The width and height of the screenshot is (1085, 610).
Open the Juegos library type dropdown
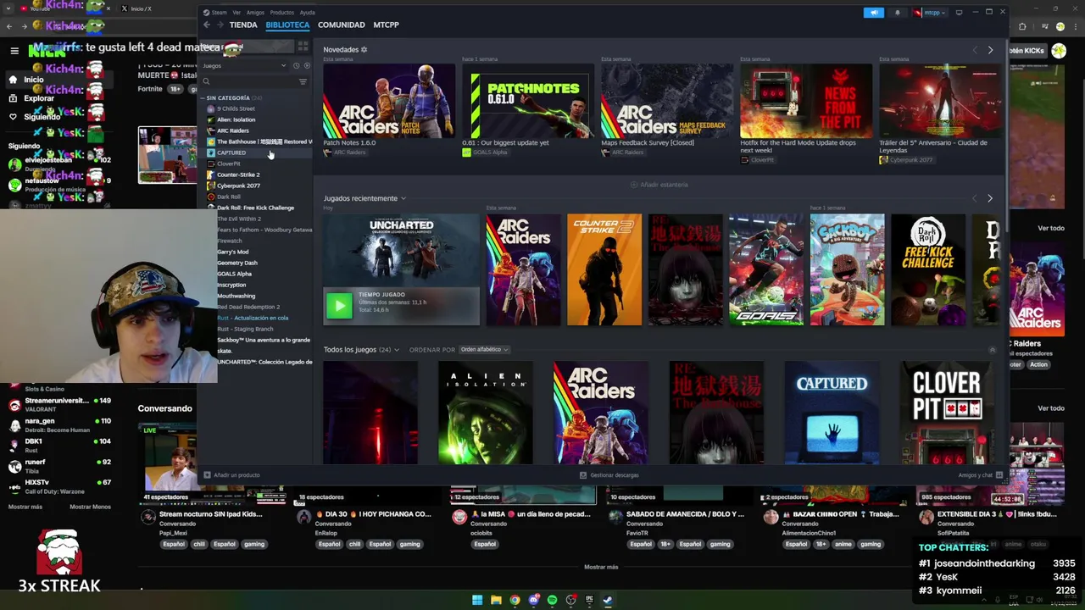pos(244,65)
